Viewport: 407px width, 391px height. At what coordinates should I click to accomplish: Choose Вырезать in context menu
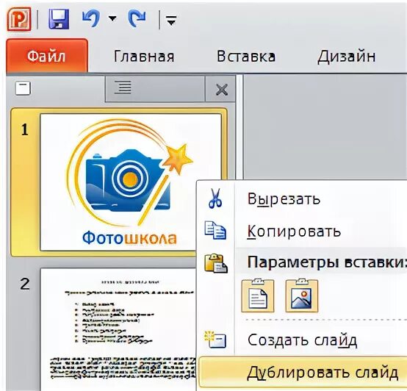click(284, 199)
